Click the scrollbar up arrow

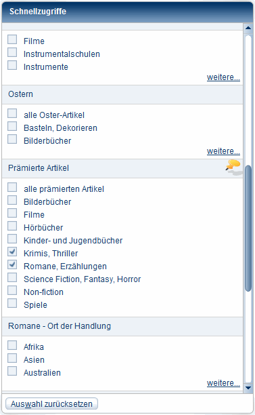(248, 28)
